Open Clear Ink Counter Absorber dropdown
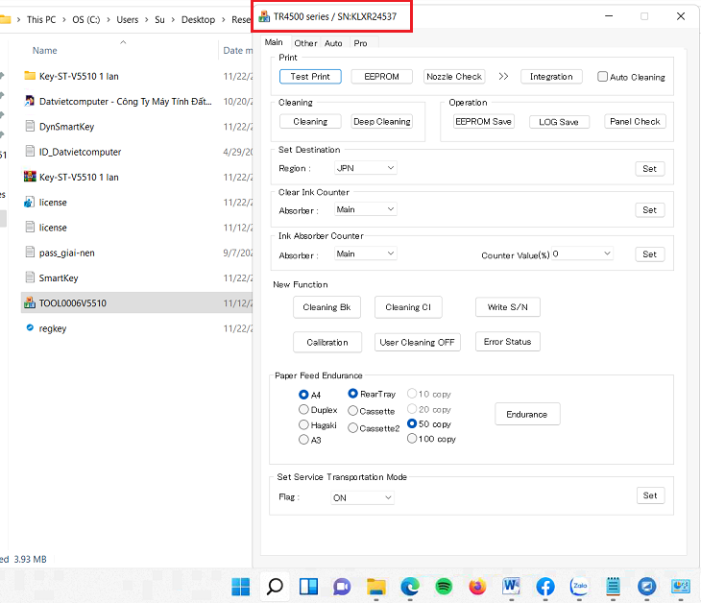701x603 pixels. (365, 209)
